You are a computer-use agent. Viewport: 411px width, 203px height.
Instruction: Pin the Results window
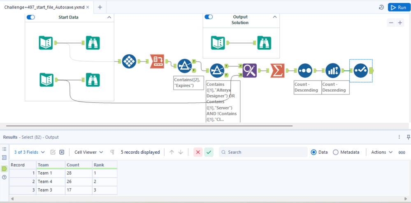click(x=408, y=137)
